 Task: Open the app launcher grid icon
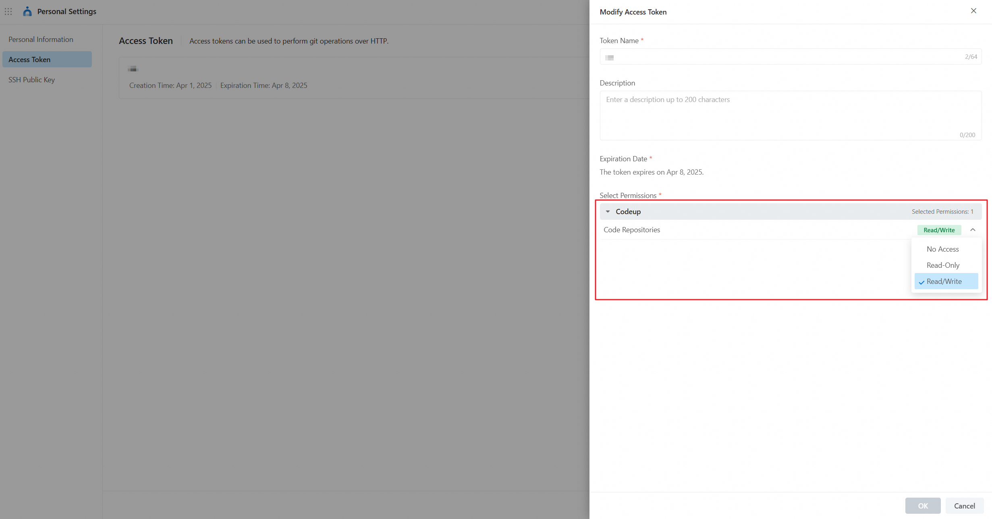tap(8, 11)
